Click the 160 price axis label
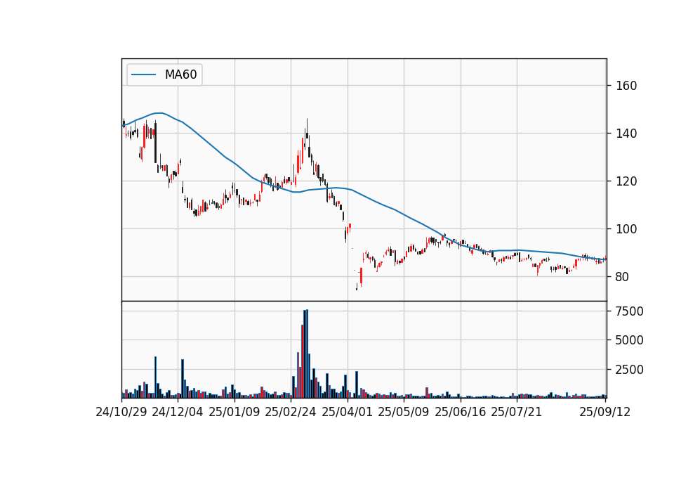Viewport: 674px width, 485px height. pyautogui.click(x=626, y=86)
